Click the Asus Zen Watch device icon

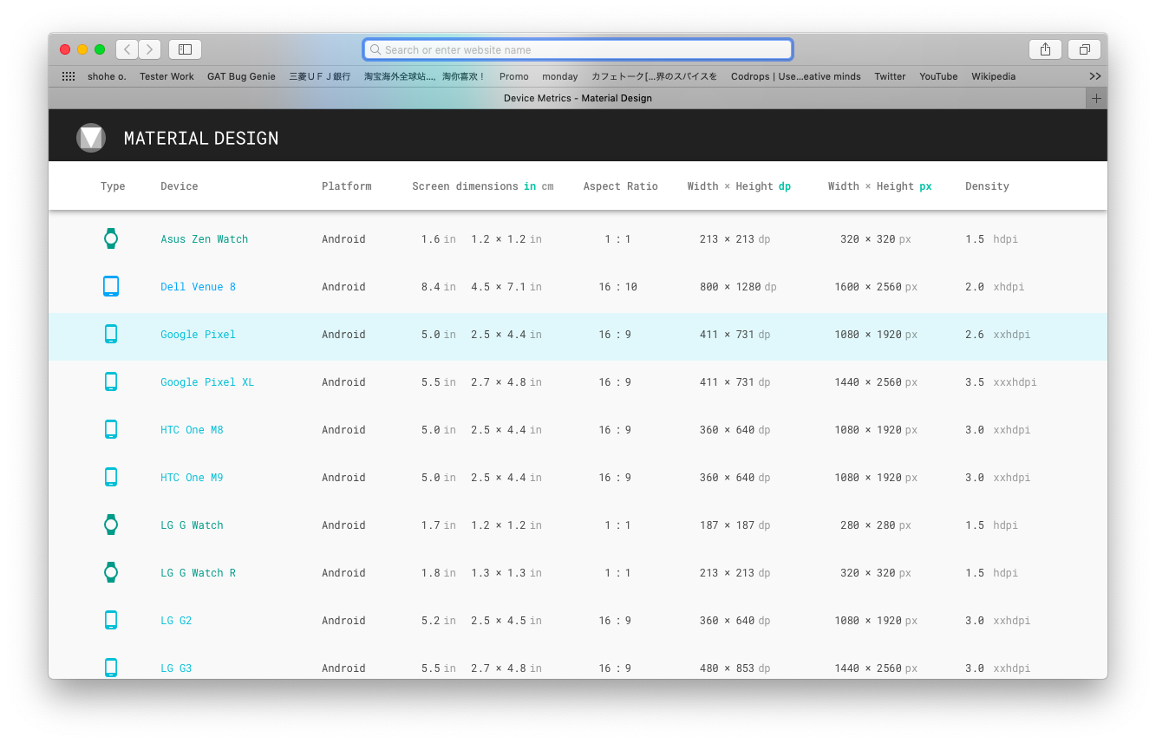click(x=111, y=238)
